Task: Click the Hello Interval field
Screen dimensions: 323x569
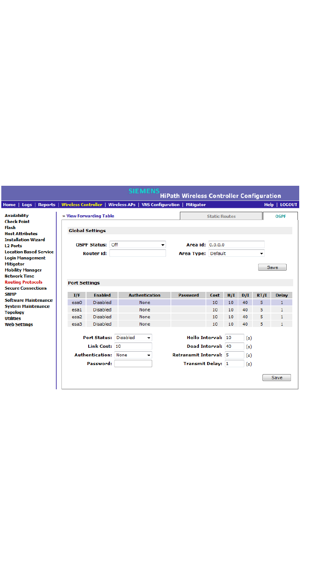Action: click(234, 337)
